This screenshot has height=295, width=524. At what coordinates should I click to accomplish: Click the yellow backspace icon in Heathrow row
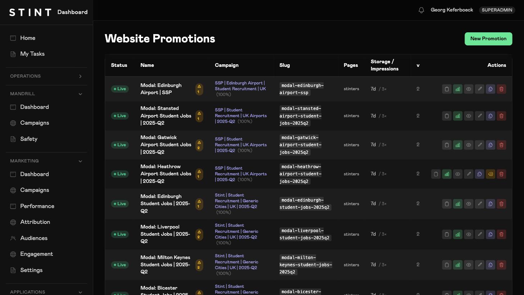point(491,174)
